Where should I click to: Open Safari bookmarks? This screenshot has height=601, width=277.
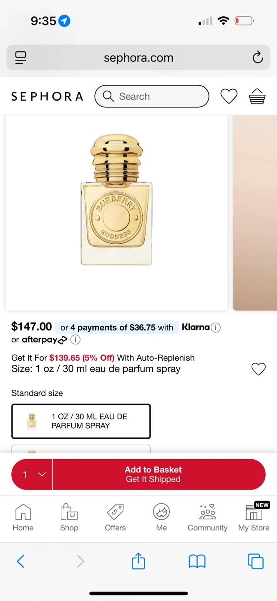[197, 561]
